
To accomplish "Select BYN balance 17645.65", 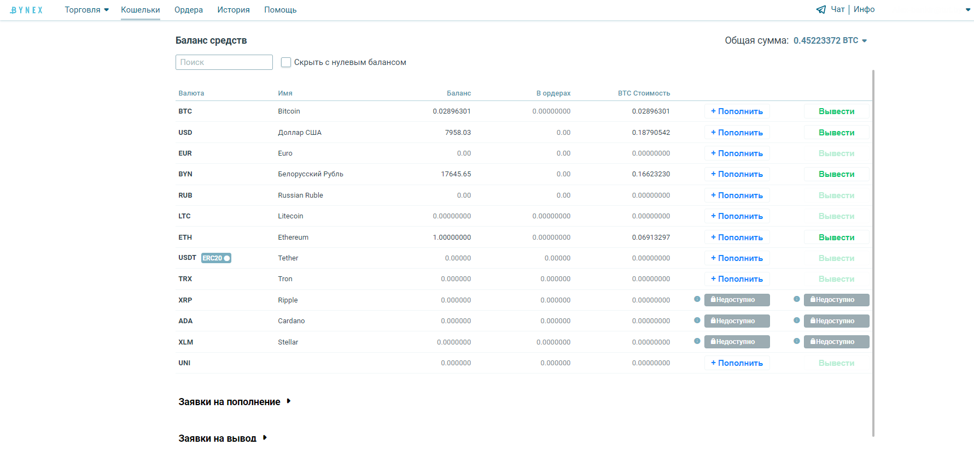I will coord(456,174).
